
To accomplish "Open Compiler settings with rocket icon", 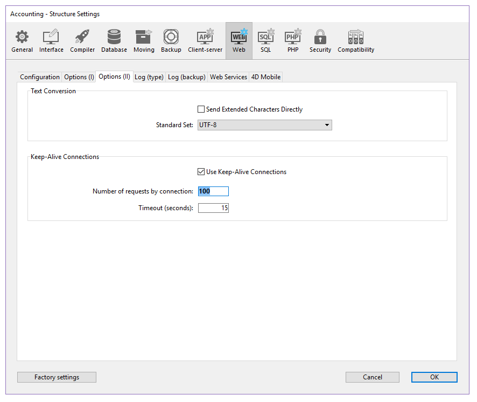I will tap(82, 41).
